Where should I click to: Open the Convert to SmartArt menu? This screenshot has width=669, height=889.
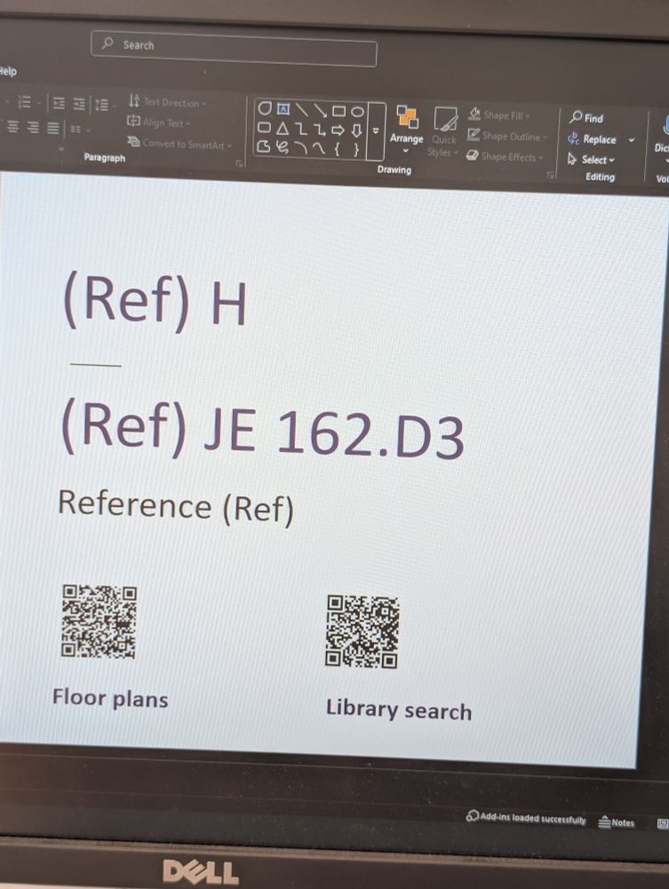tap(180, 143)
